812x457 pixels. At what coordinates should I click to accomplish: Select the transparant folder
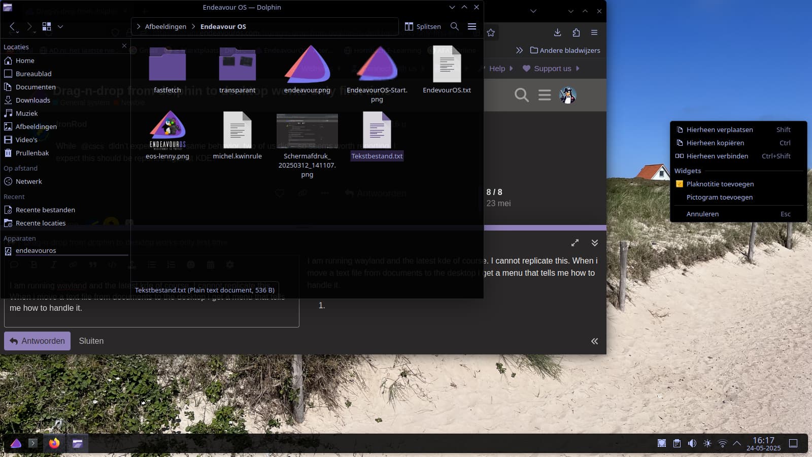[238, 70]
